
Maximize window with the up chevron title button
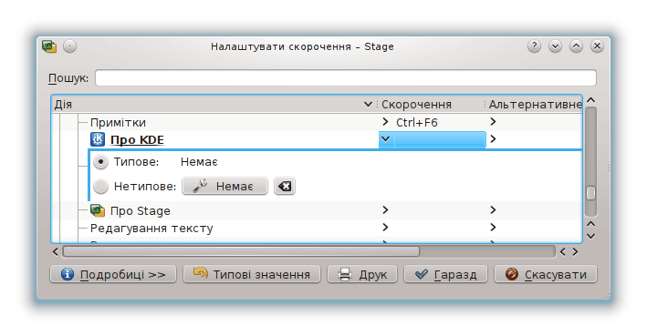(x=576, y=46)
